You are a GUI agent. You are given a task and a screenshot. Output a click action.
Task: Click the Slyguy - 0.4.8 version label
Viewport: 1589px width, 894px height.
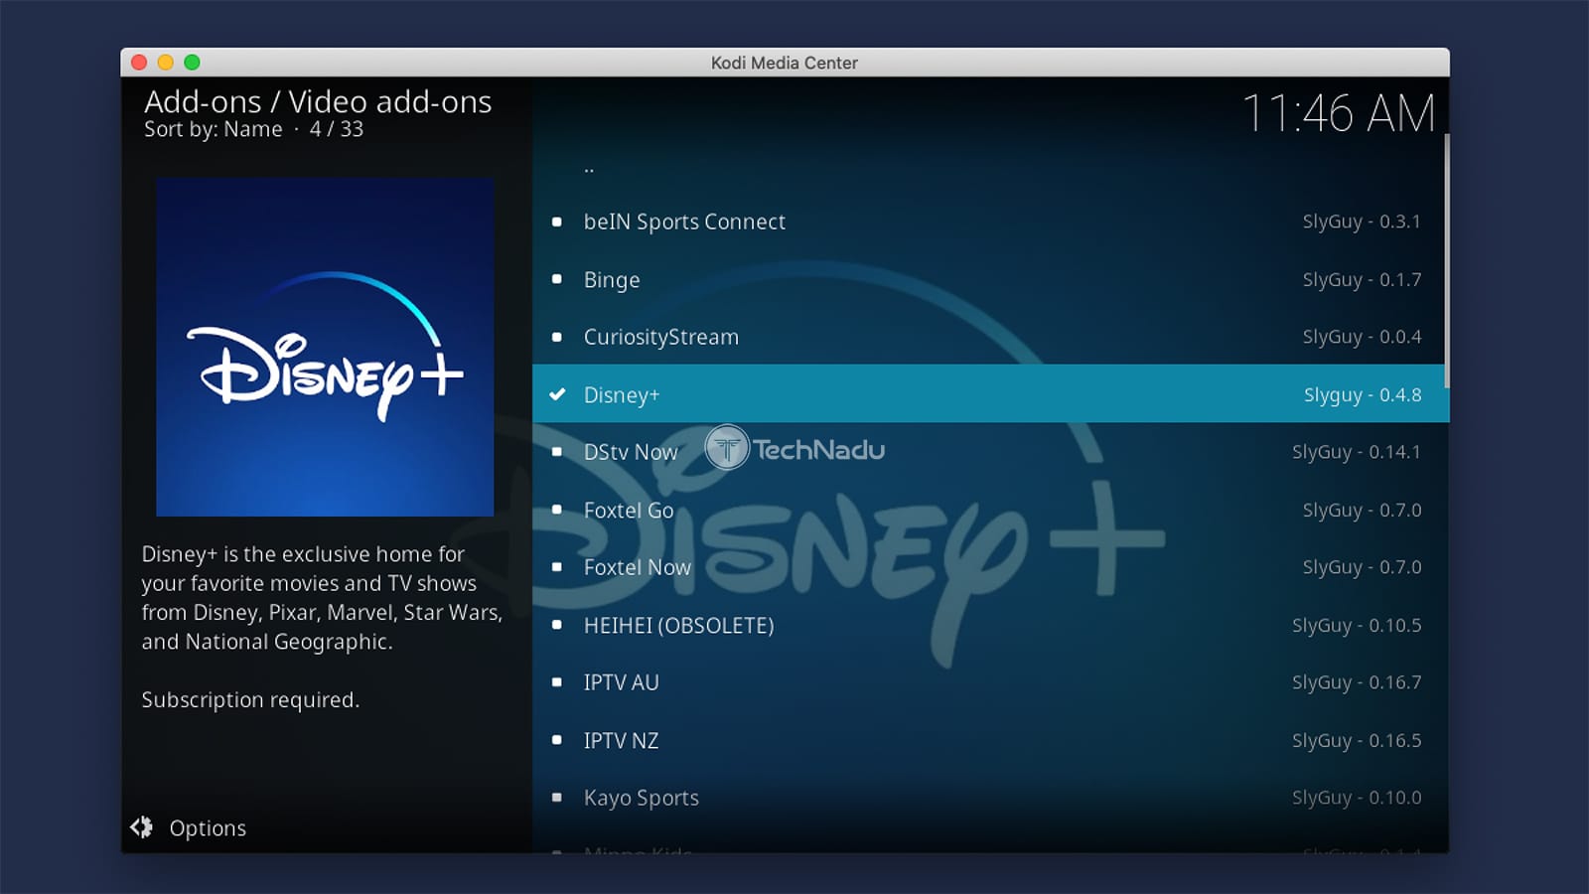pyautogui.click(x=1363, y=395)
